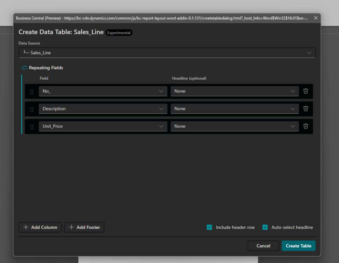Cancel the table creation
339x263 pixels.
[x=263, y=246]
